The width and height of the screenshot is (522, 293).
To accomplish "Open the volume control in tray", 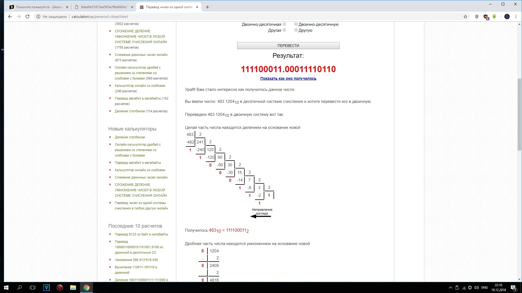I will [x=476, y=288].
